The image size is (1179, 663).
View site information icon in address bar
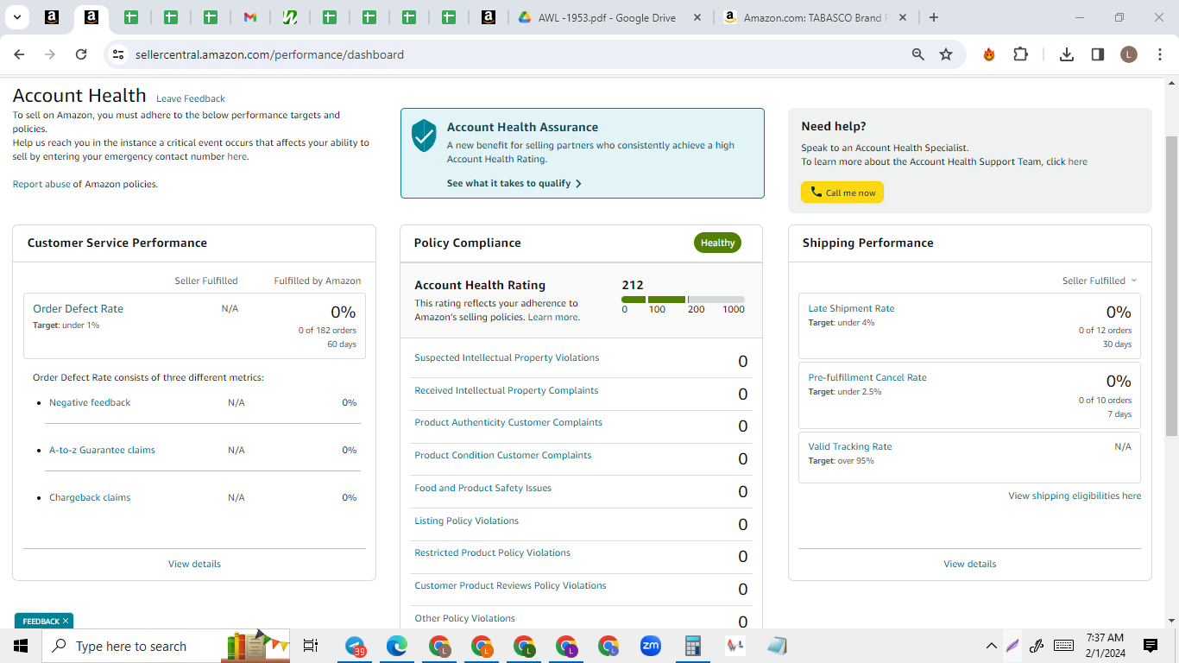click(x=119, y=54)
